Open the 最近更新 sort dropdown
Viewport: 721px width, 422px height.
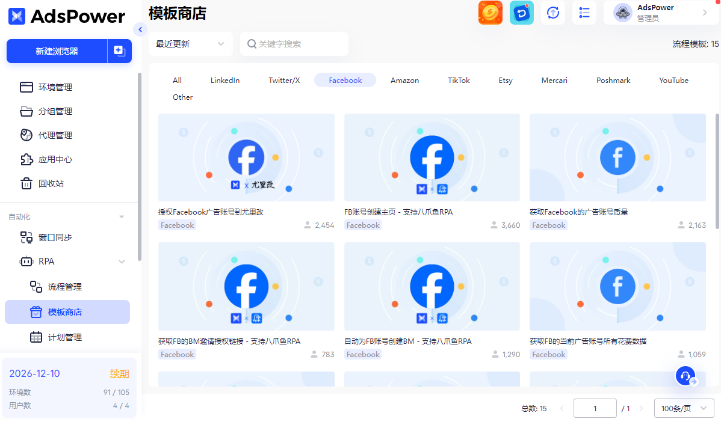point(190,44)
